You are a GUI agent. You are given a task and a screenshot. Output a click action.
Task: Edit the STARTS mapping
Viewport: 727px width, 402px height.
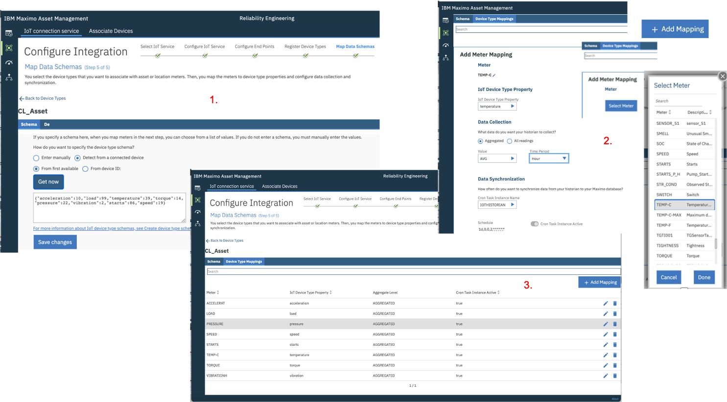(x=606, y=344)
